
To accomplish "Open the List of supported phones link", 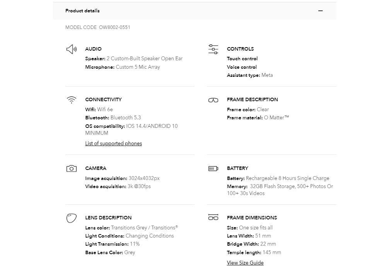I will coord(113,143).
